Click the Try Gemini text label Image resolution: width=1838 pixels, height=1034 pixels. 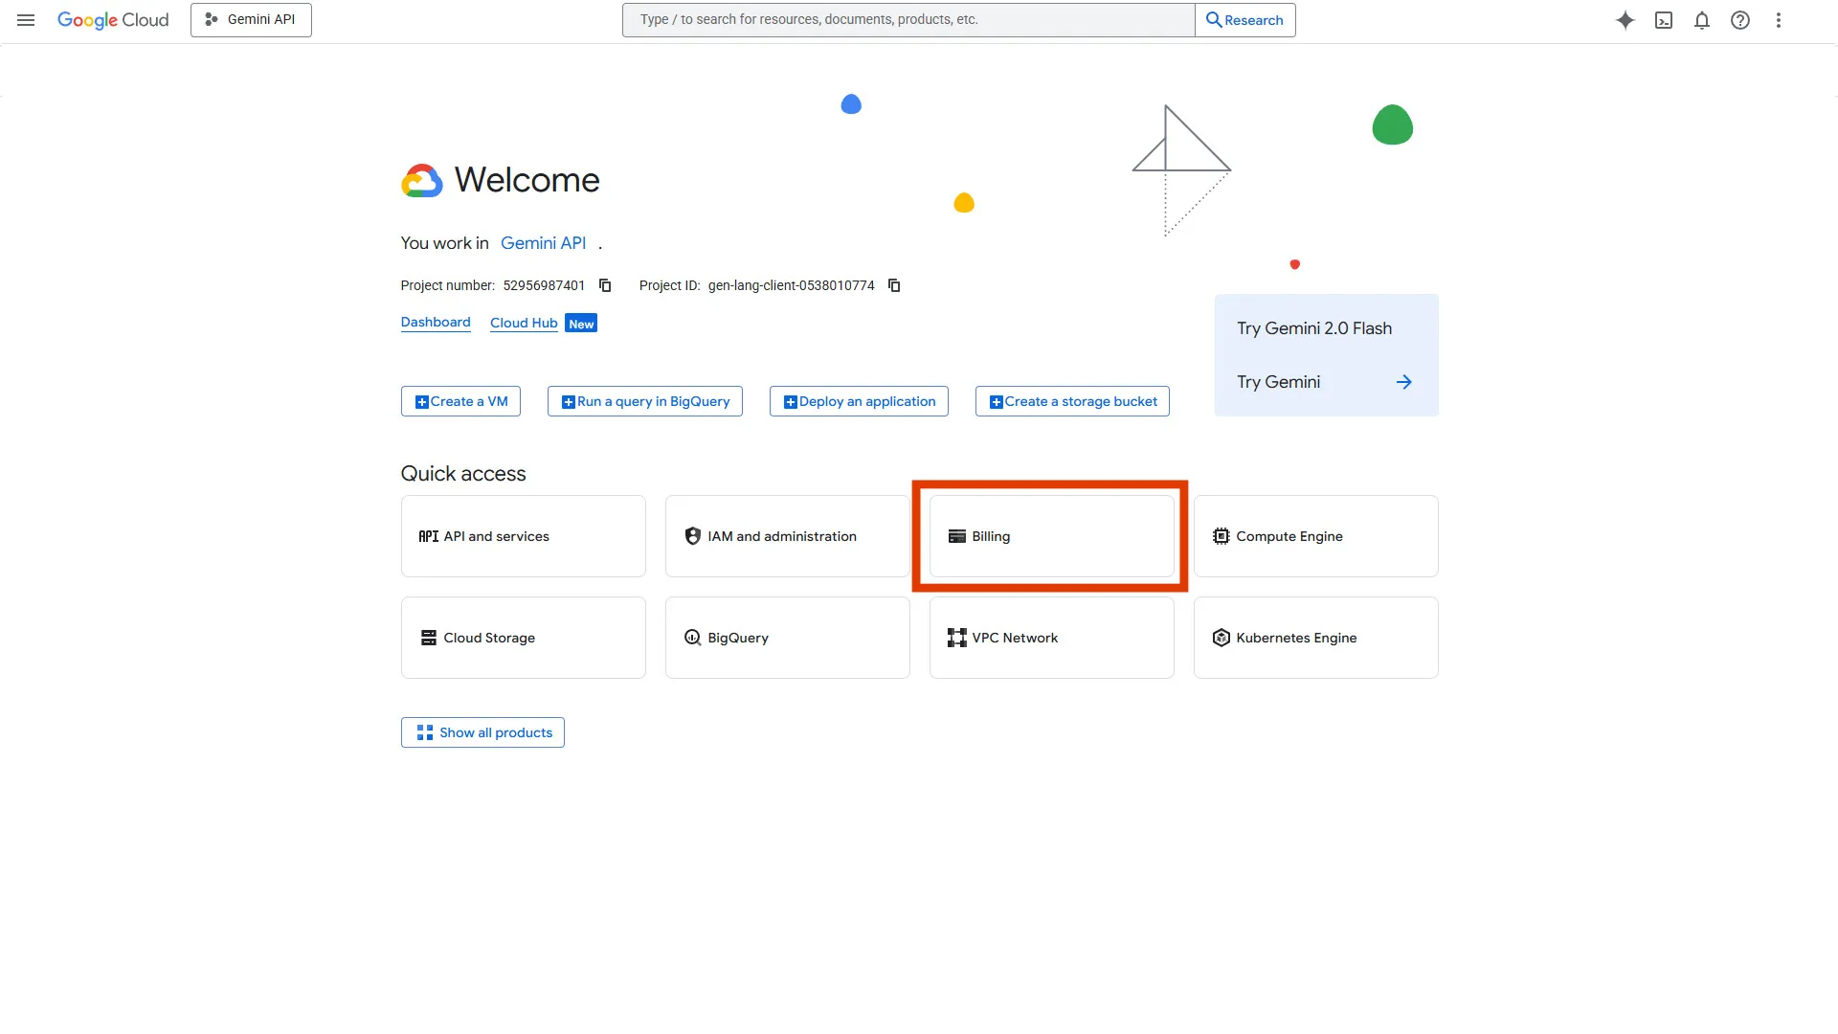(1278, 382)
